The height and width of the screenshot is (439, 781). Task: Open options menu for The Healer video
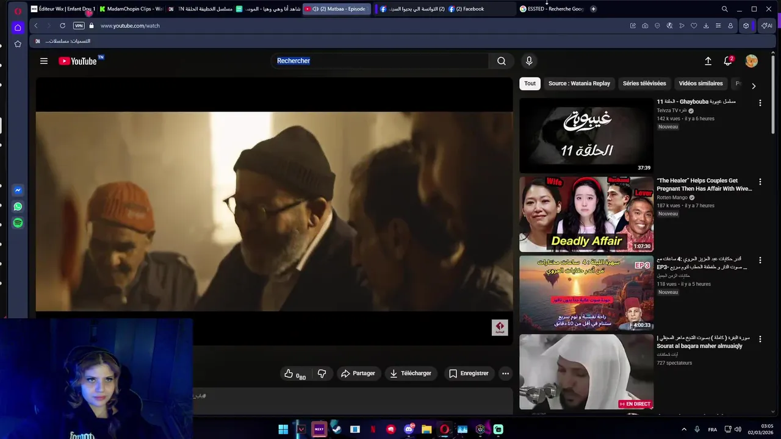[760, 182]
